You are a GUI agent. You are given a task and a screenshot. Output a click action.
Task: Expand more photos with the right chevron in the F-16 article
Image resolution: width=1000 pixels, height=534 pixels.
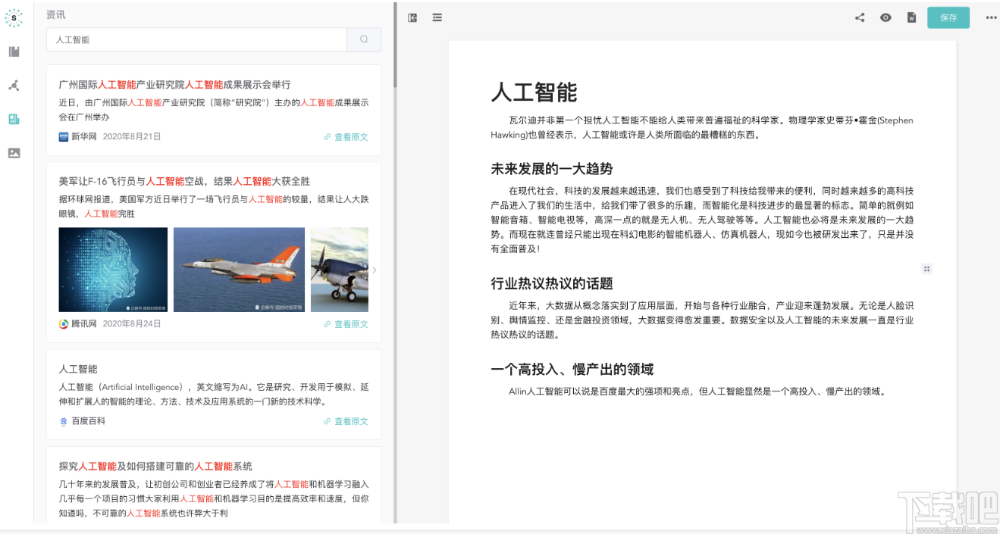point(374,270)
